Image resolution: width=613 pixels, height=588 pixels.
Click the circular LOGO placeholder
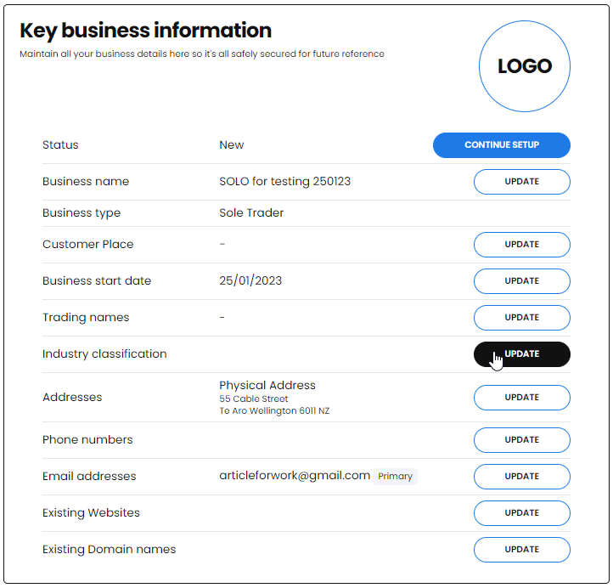[x=524, y=66]
